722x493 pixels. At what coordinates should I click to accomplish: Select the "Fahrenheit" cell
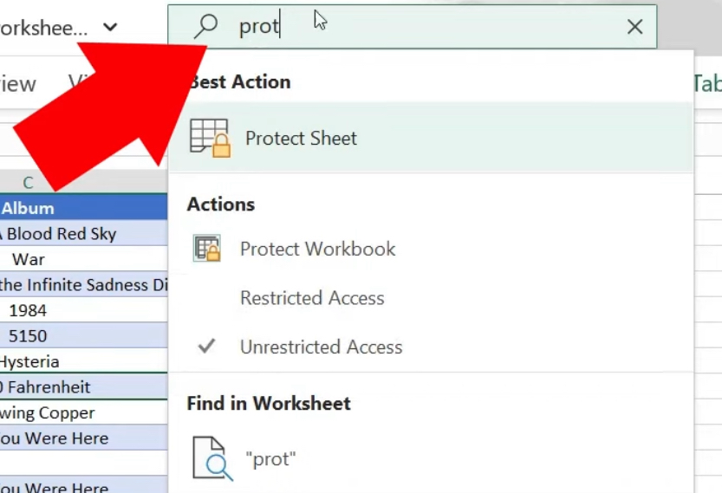(x=83, y=386)
